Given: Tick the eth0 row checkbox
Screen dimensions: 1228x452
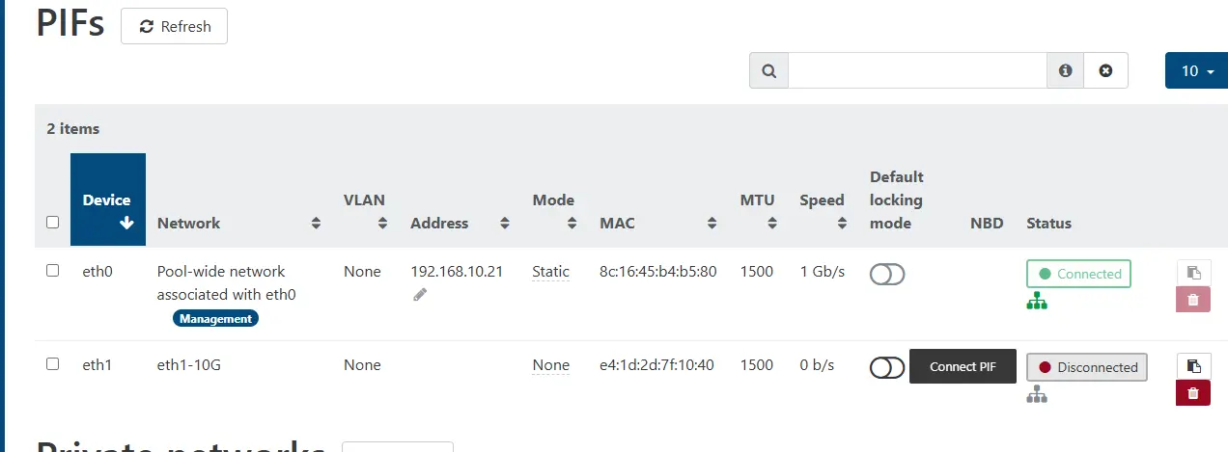Looking at the screenshot, I should [x=53, y=271].
